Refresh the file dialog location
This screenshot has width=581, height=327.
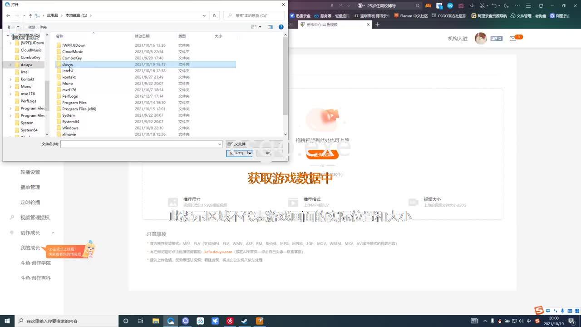click(214, 15)
